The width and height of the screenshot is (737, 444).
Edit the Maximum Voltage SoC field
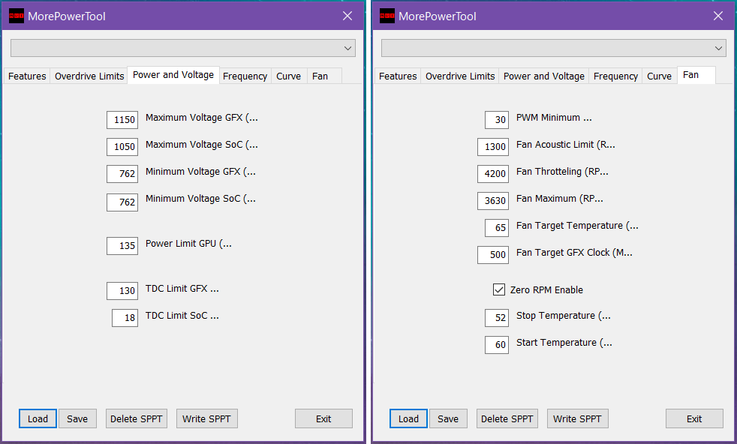122,147
